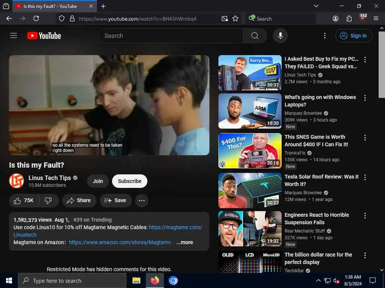Open Tesla Solar Roof thumbnail
This screenshot has height=288, width=385.
[250, 190]
